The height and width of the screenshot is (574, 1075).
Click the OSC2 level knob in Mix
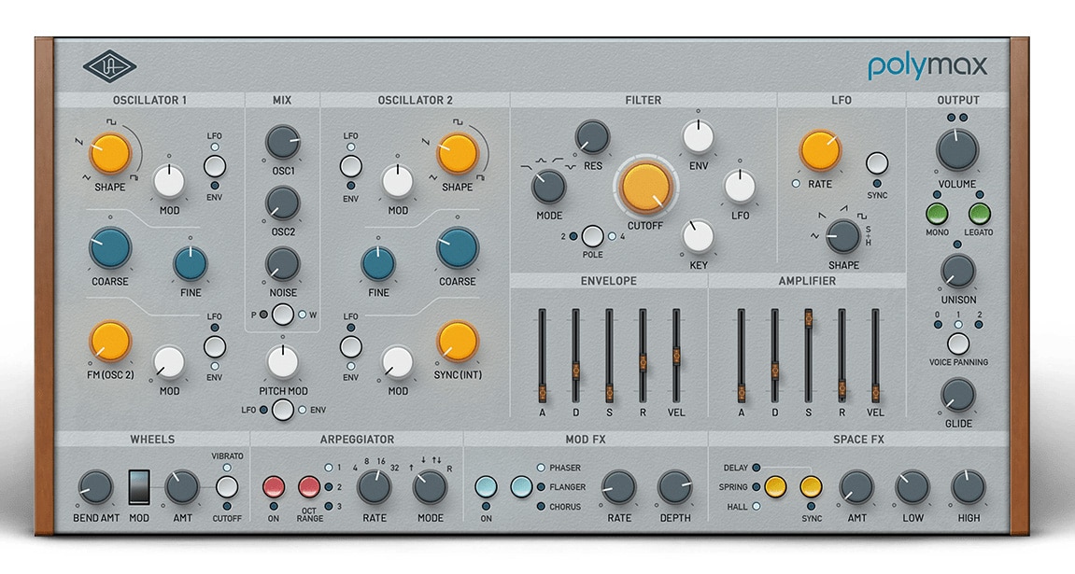tap(282, 203)
